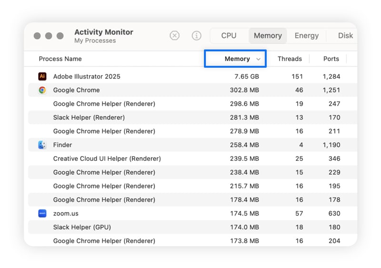
Task: Sort by the Ports column header
Action: coord(331,59)
